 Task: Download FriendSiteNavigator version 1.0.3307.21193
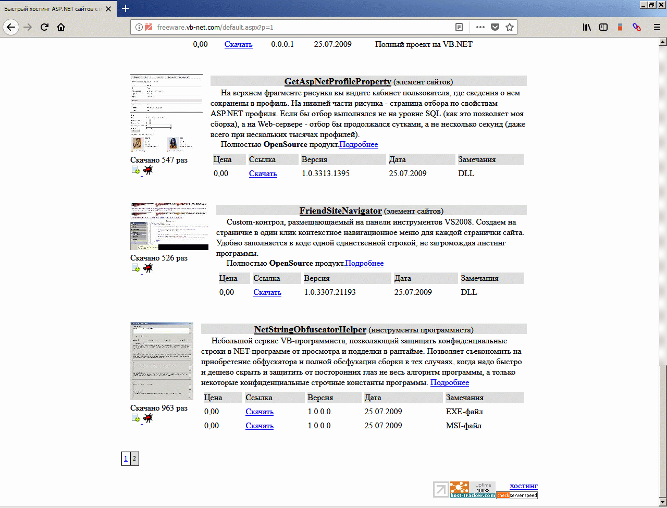267,292
